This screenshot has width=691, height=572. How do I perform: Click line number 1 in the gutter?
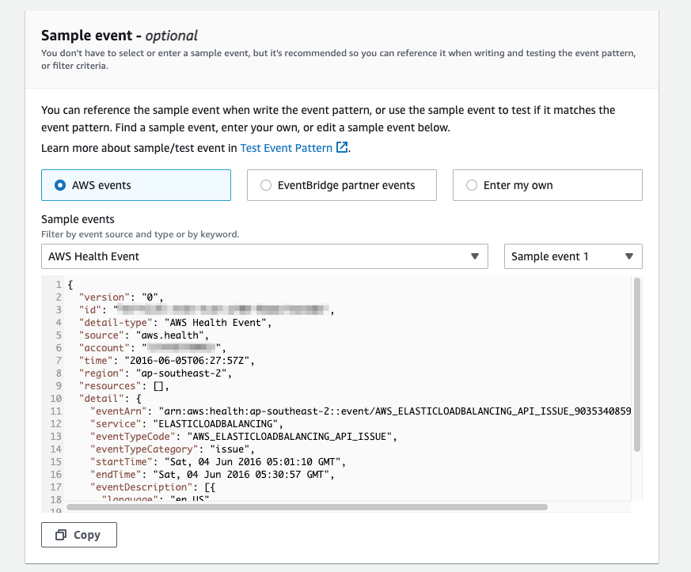click(x=59, y=285)
